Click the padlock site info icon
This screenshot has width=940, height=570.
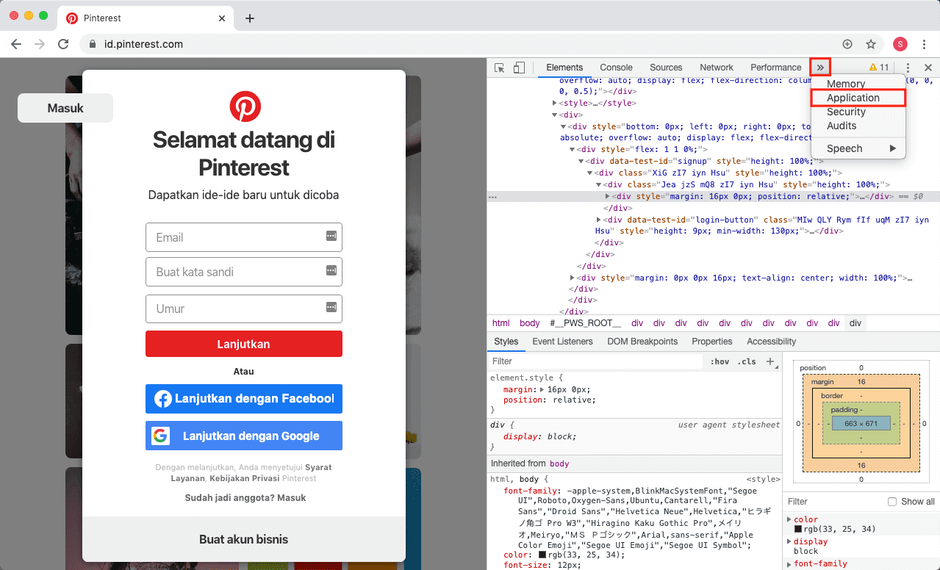click(93, 44)
